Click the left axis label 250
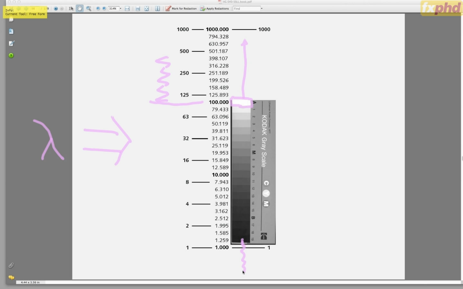 pos(184,73)
